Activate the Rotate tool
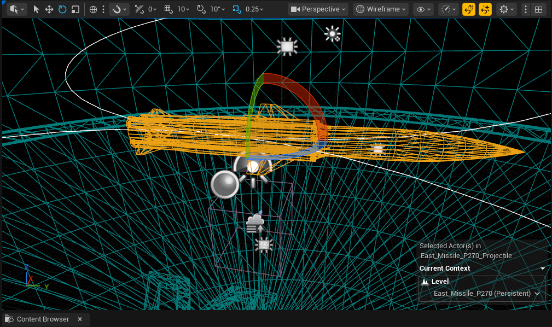 pos(62,9)
